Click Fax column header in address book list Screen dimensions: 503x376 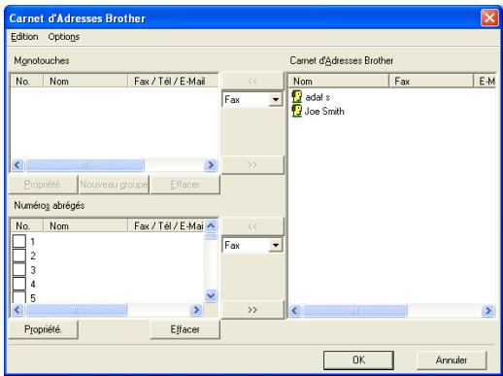431,81
